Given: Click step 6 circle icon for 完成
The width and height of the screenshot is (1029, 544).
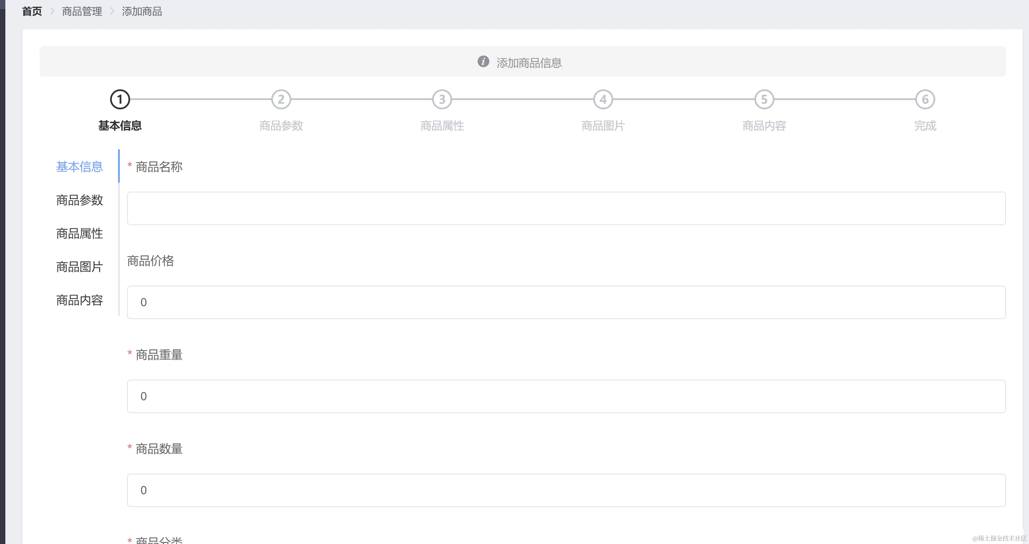Looking at the screenshot, I should (x=925, y=99).
